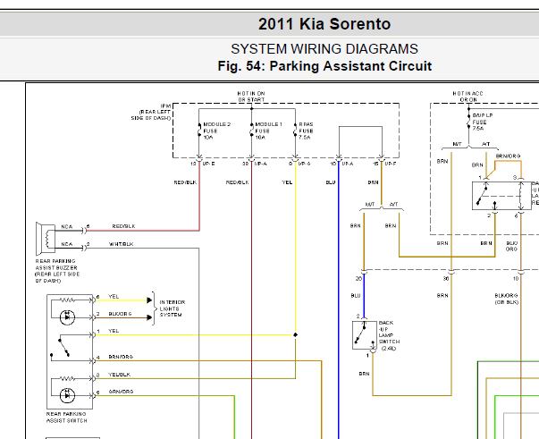Click the BRN/ORG label above the relay
Image resolution: width=539 pixels, height=439 pixels.
(x=508, y=156)
